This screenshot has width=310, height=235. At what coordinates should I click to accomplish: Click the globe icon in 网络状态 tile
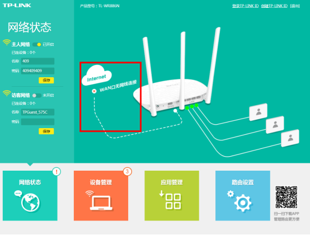[x=28, y=201]
